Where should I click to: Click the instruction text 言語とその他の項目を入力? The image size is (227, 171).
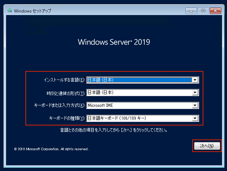click(114, 130)
